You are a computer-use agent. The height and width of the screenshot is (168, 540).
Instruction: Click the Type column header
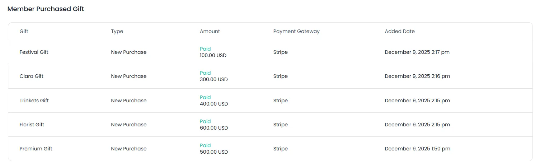click(x=117, y=31)
